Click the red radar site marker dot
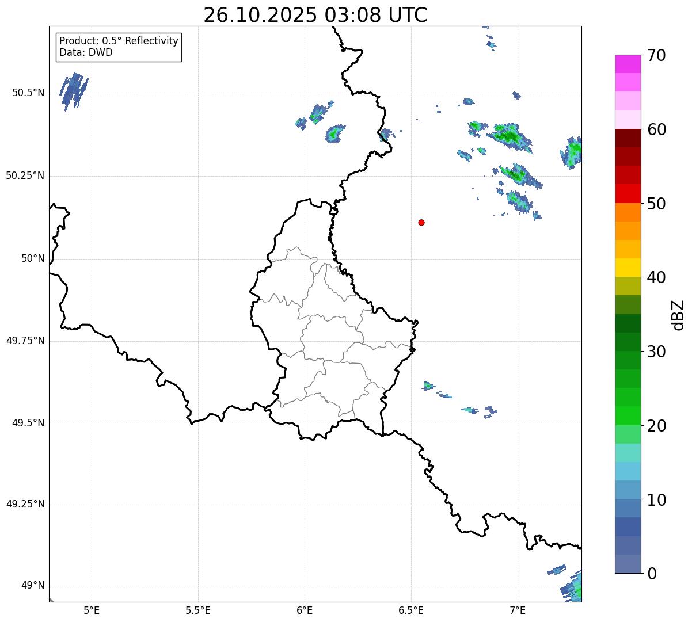This screenshot has height=622, width=692. pyautogui.click(x=421, y=222)
